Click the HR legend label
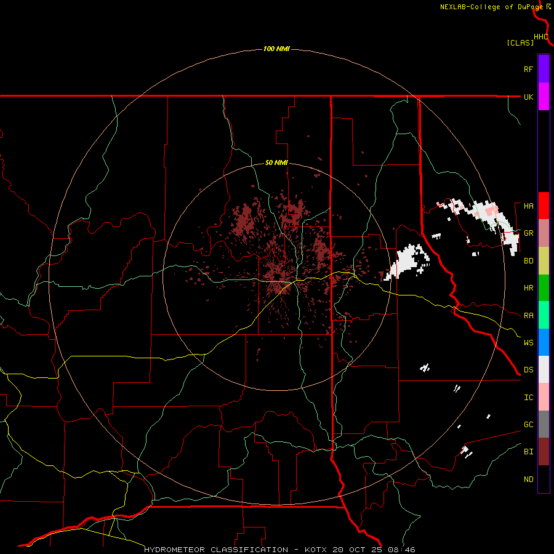 tap(528, 288)
